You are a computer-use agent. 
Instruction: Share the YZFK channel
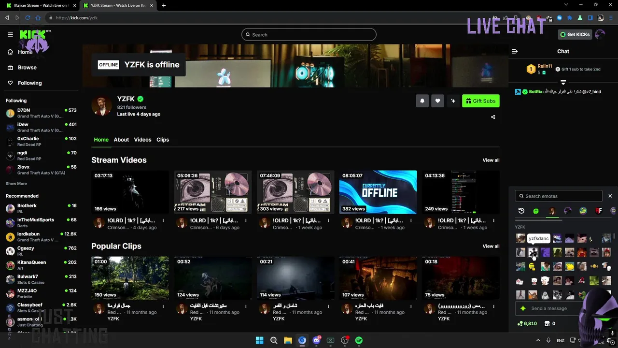[493, 117]
